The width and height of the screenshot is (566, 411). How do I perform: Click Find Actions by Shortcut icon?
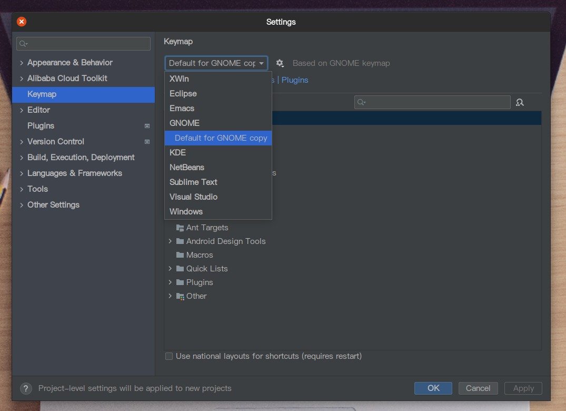(520, 103)
